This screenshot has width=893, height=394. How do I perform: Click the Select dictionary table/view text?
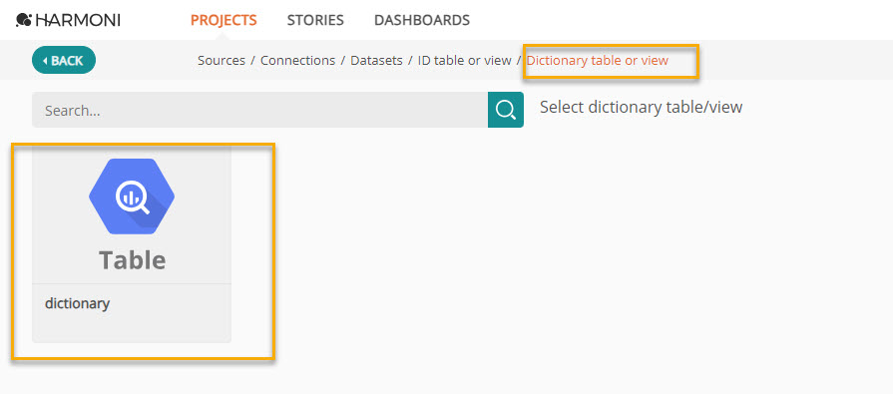pyautogui.click(x=642, y=107)
